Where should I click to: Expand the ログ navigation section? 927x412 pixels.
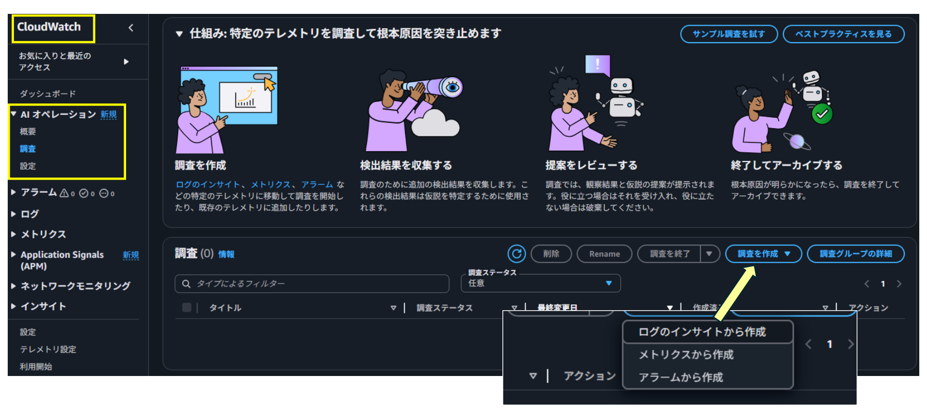(14, 214)
